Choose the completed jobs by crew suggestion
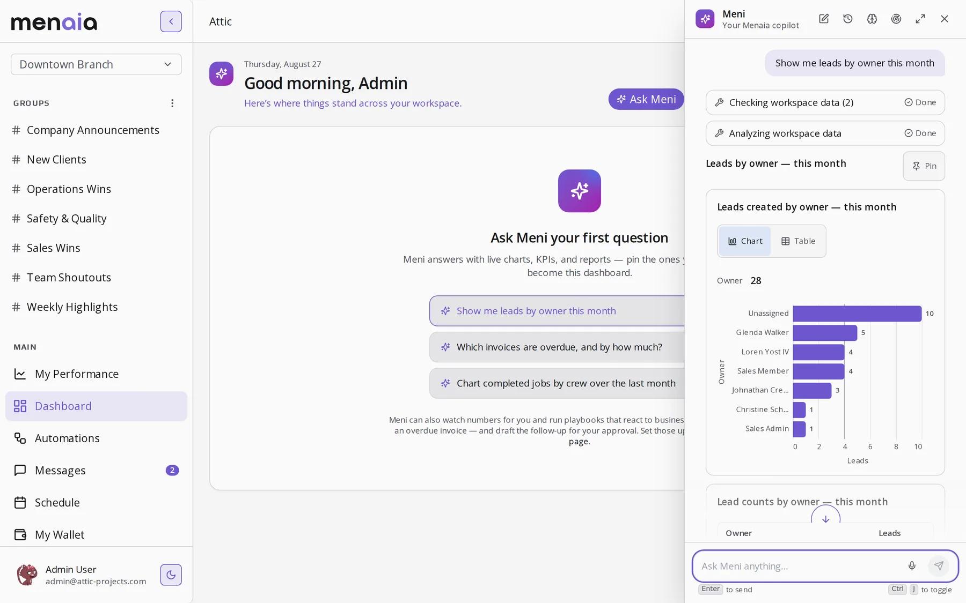The height and width of the screenshot is (603, 966). (x=557, y=383)
